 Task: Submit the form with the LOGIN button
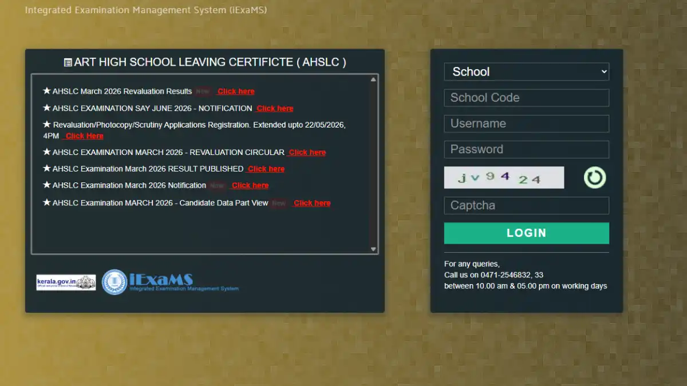[527, 233]
